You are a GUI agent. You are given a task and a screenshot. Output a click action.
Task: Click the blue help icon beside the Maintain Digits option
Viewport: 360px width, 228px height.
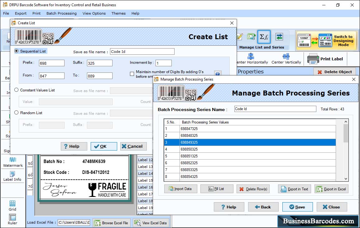(x=218, y=73)
